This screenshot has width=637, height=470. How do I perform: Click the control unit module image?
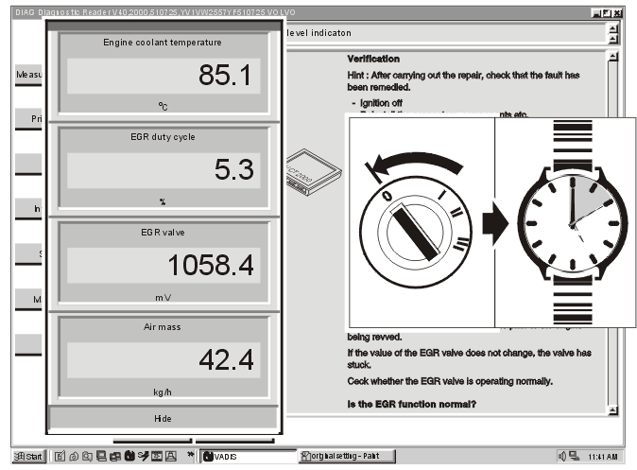314,172
